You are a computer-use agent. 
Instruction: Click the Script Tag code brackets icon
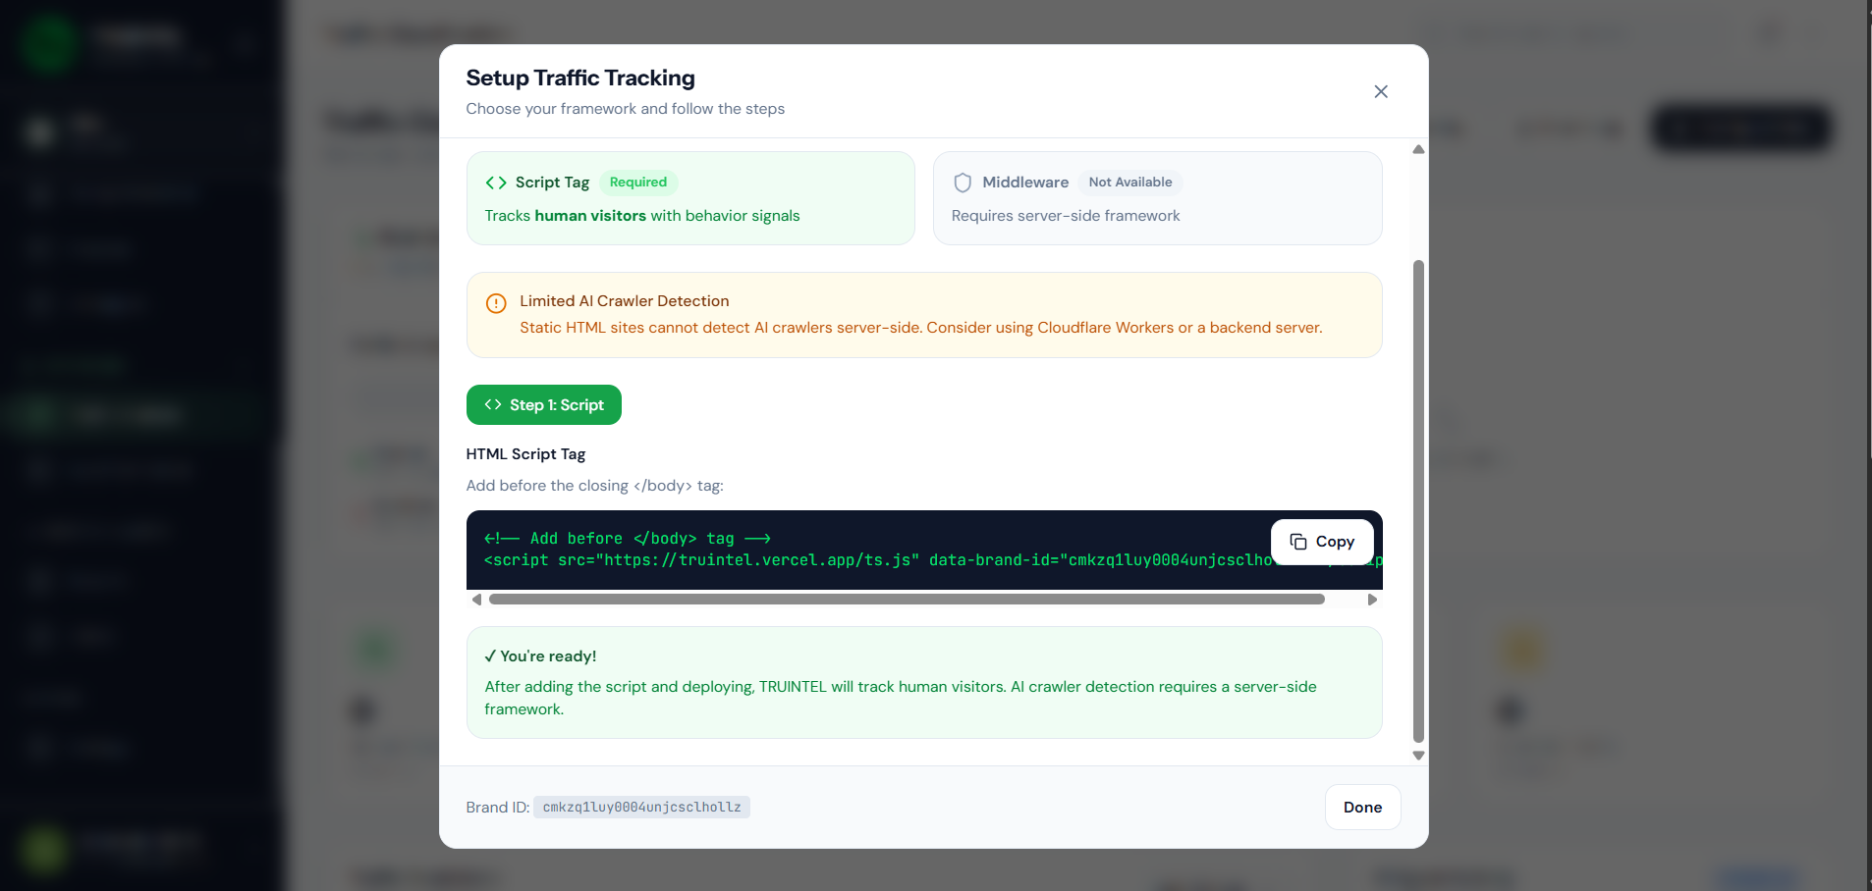click(496, 183)
